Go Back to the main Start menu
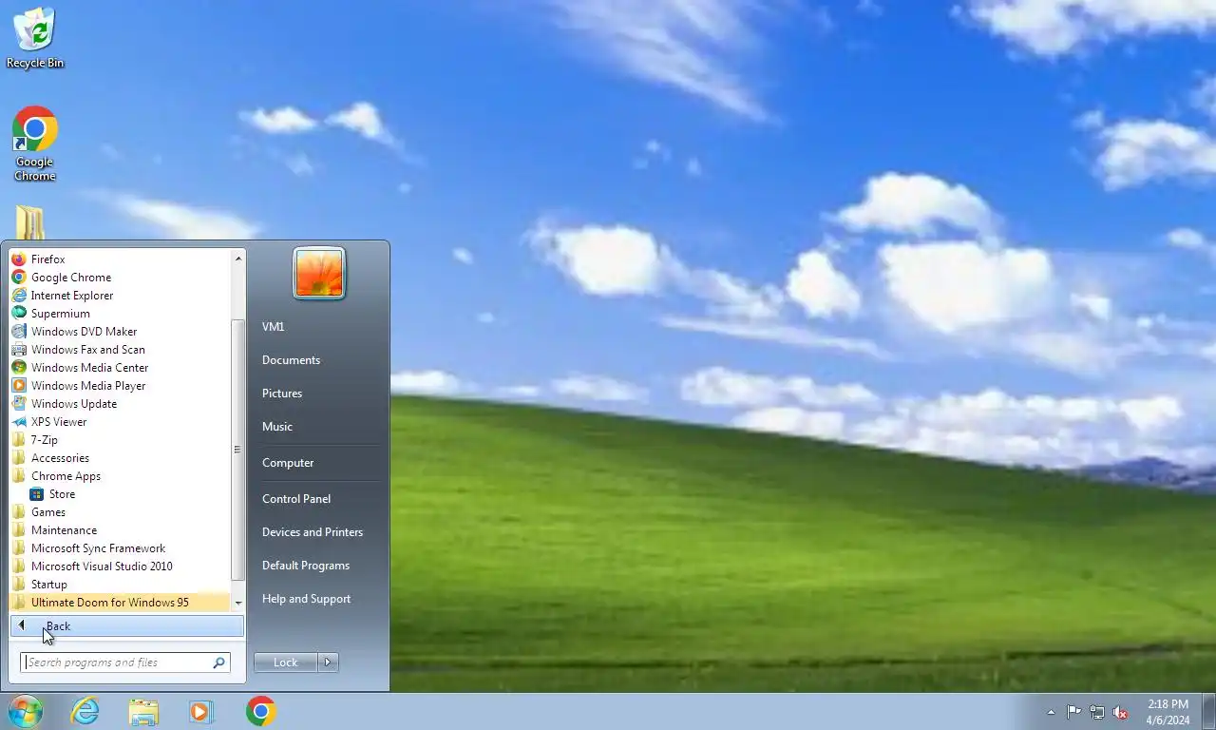The height and width of the screenshot is (730, 1216). [x=127, y=625]
